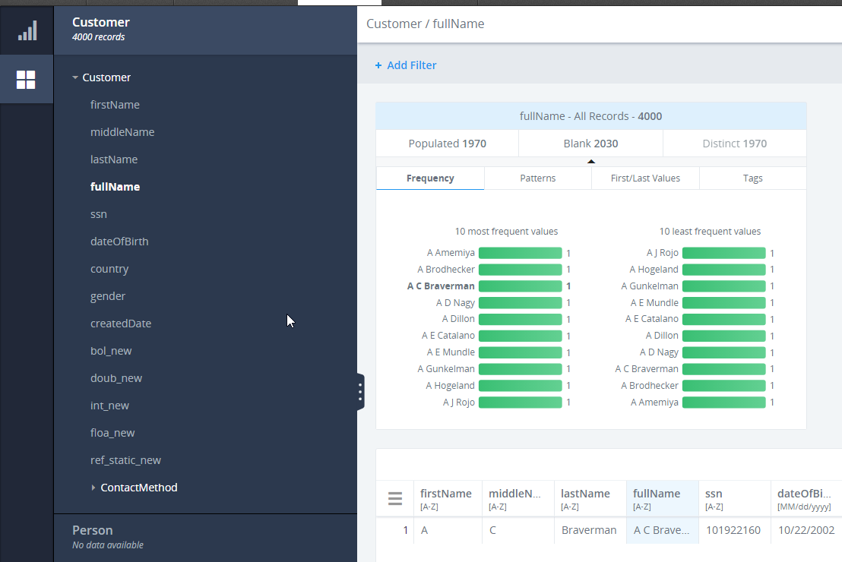Click the plus icon beside Add Filter
The width and height of the screenshot is (842, 562).
click(378, 65)
